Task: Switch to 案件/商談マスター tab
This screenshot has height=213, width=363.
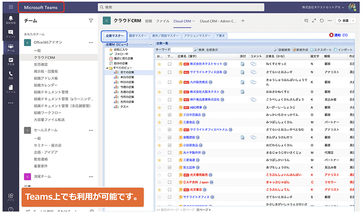Action: 165,36
